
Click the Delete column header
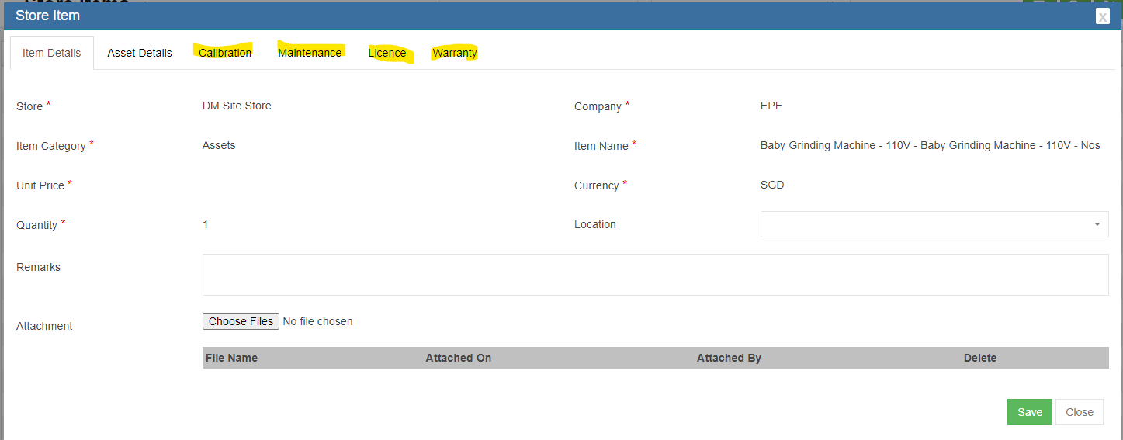(x=979, y=358)
